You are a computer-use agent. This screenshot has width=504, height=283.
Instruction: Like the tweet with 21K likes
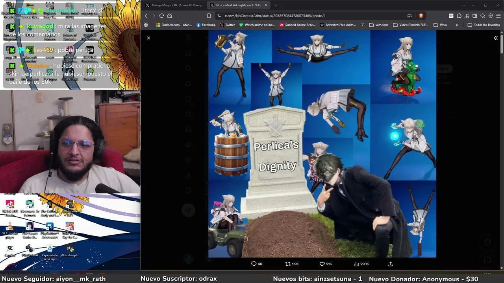326,264
